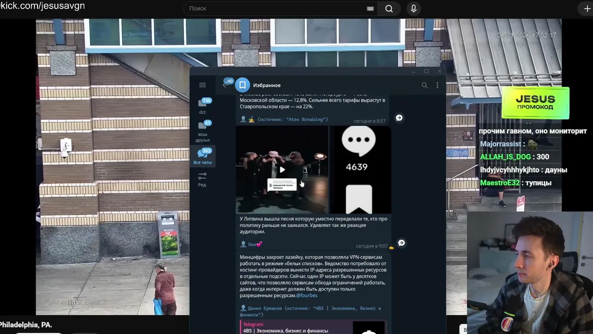Click the "сегодня в 8:57" timestamp
Viewport: 593px width, 334px height.
[369, 121]
